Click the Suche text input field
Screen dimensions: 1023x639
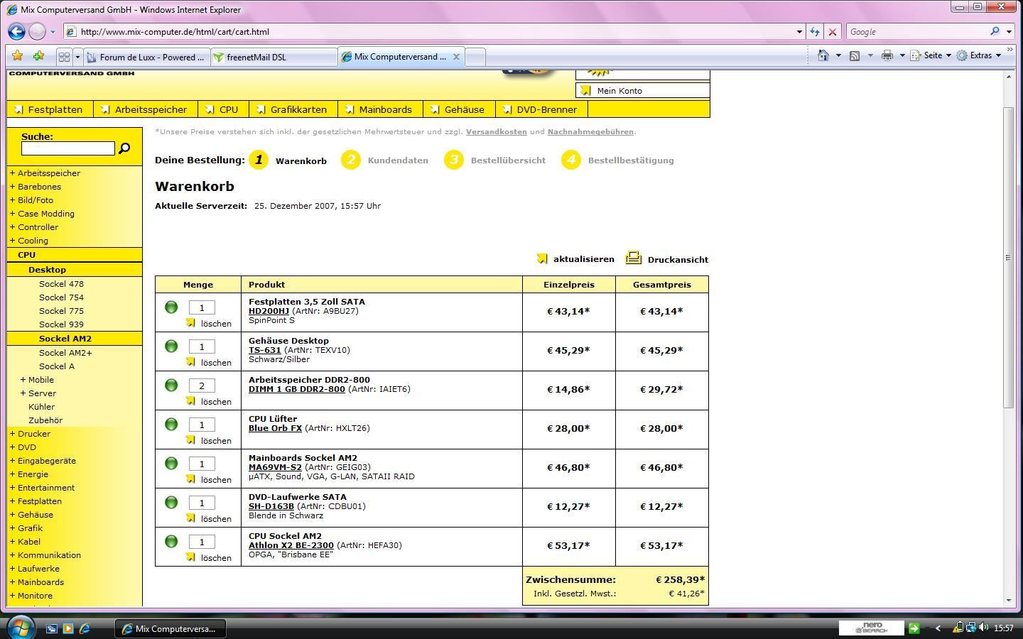click(x=68, y=148)
